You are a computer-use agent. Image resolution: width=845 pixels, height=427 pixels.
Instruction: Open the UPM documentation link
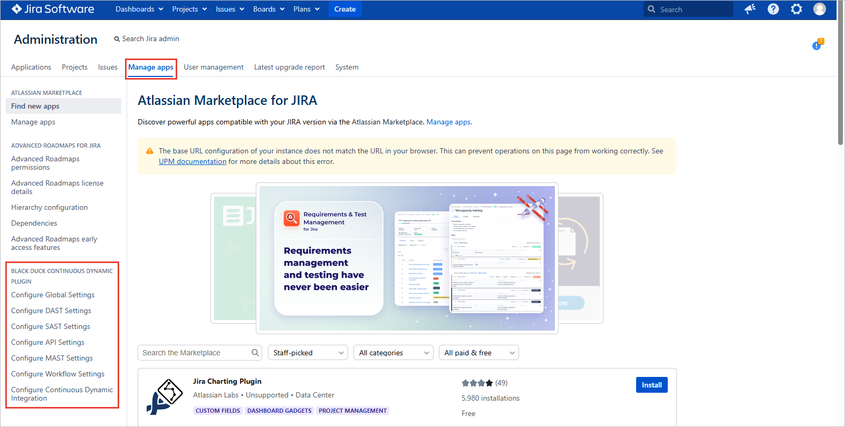[x=193, y=161]
